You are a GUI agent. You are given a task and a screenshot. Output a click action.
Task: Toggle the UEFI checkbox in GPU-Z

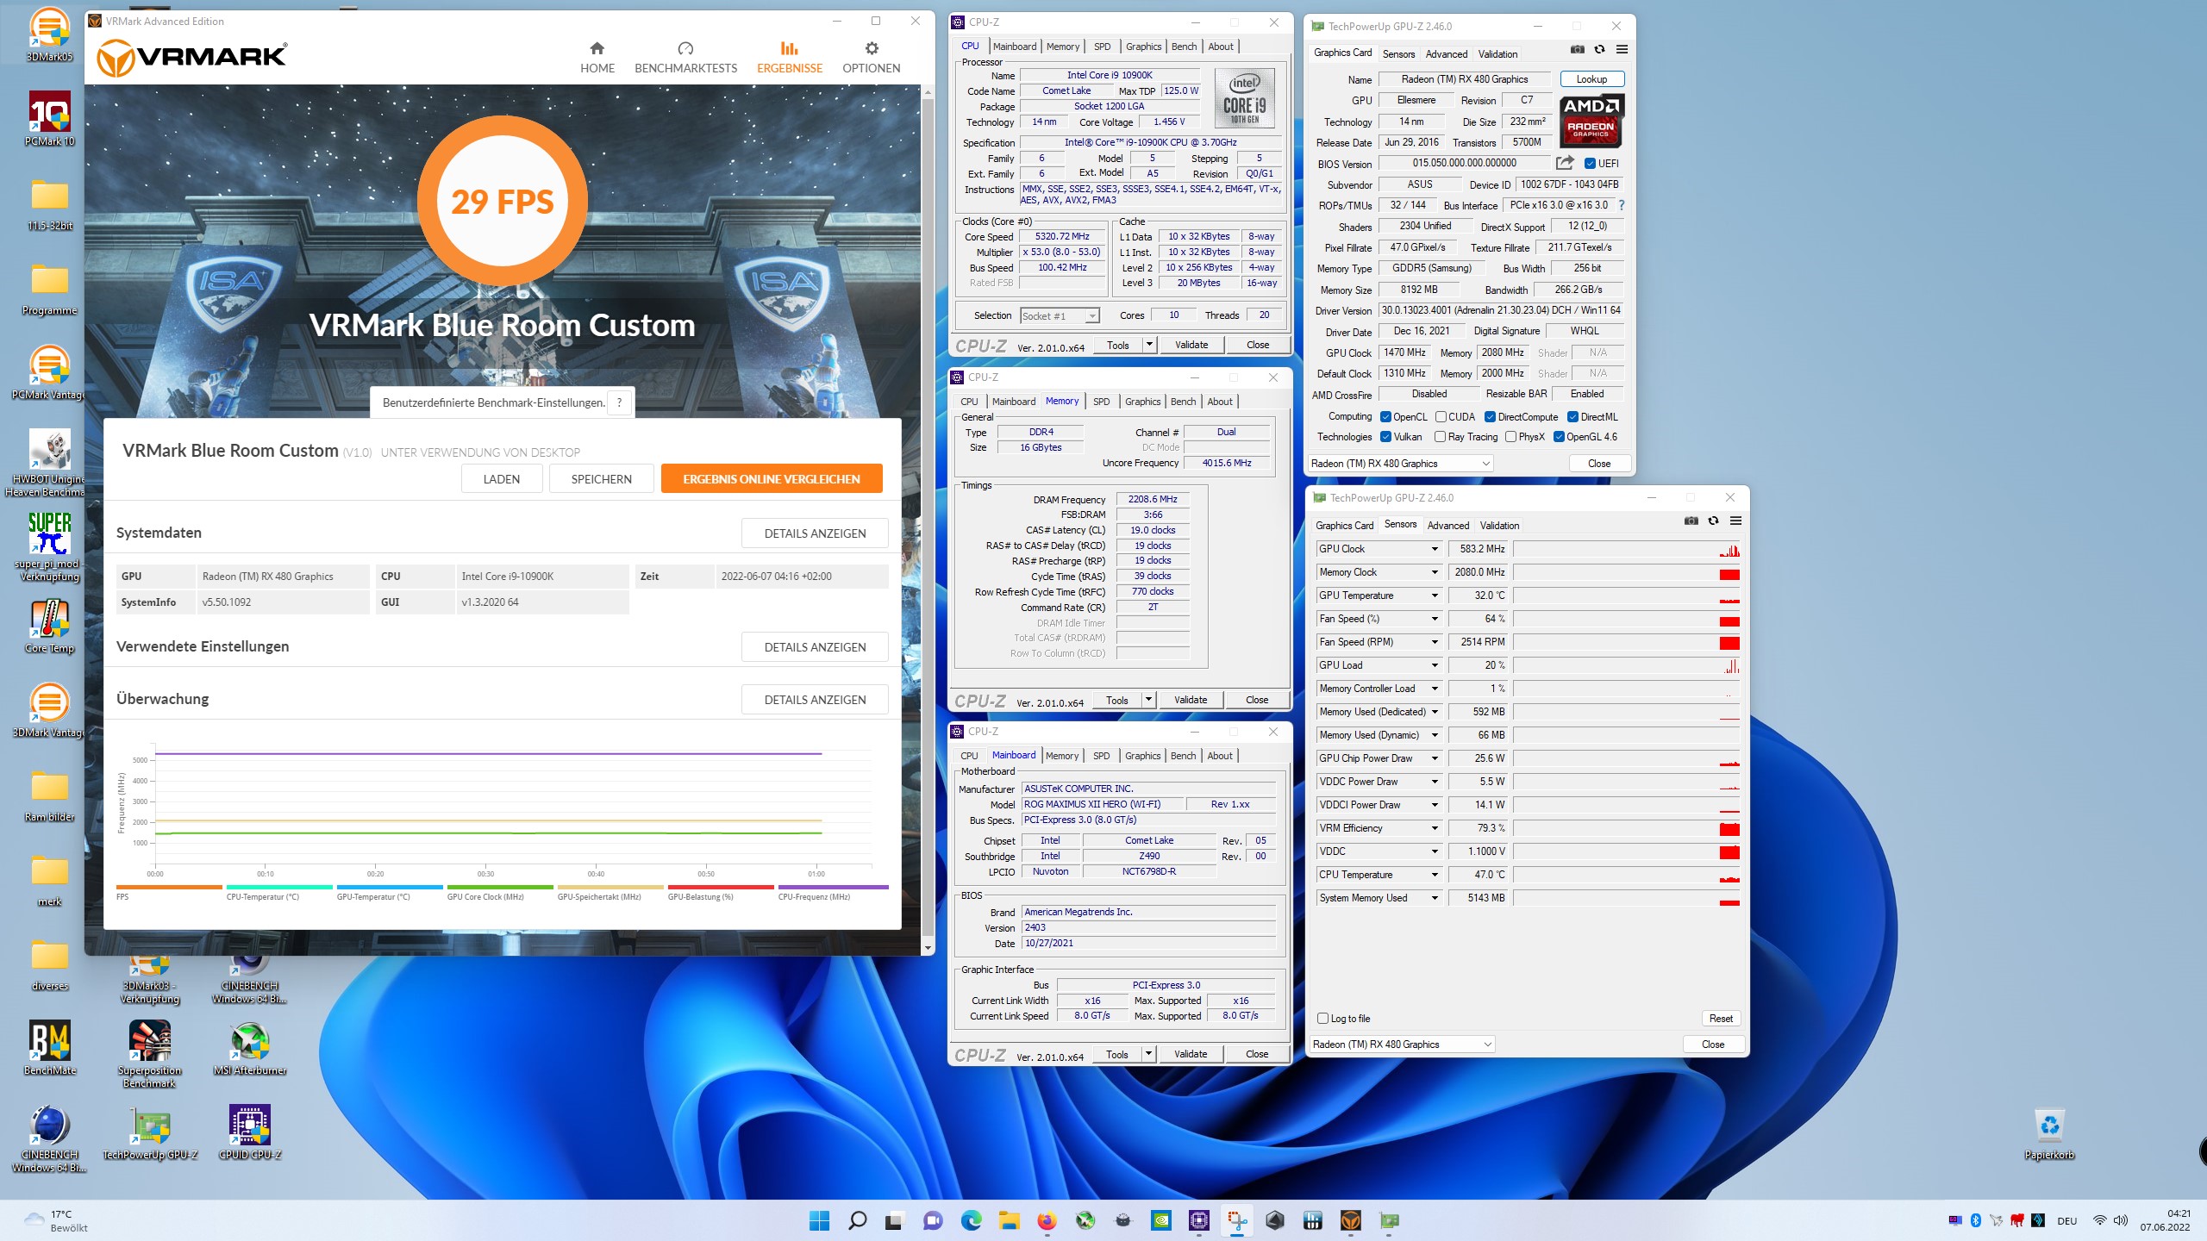click(x=1590, y=164)
